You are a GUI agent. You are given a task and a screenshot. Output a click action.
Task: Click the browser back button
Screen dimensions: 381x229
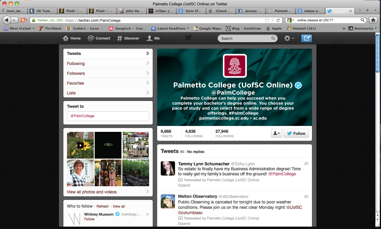point(7,20)
